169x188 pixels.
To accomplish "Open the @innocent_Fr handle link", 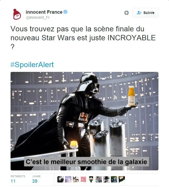I will 38,17.
